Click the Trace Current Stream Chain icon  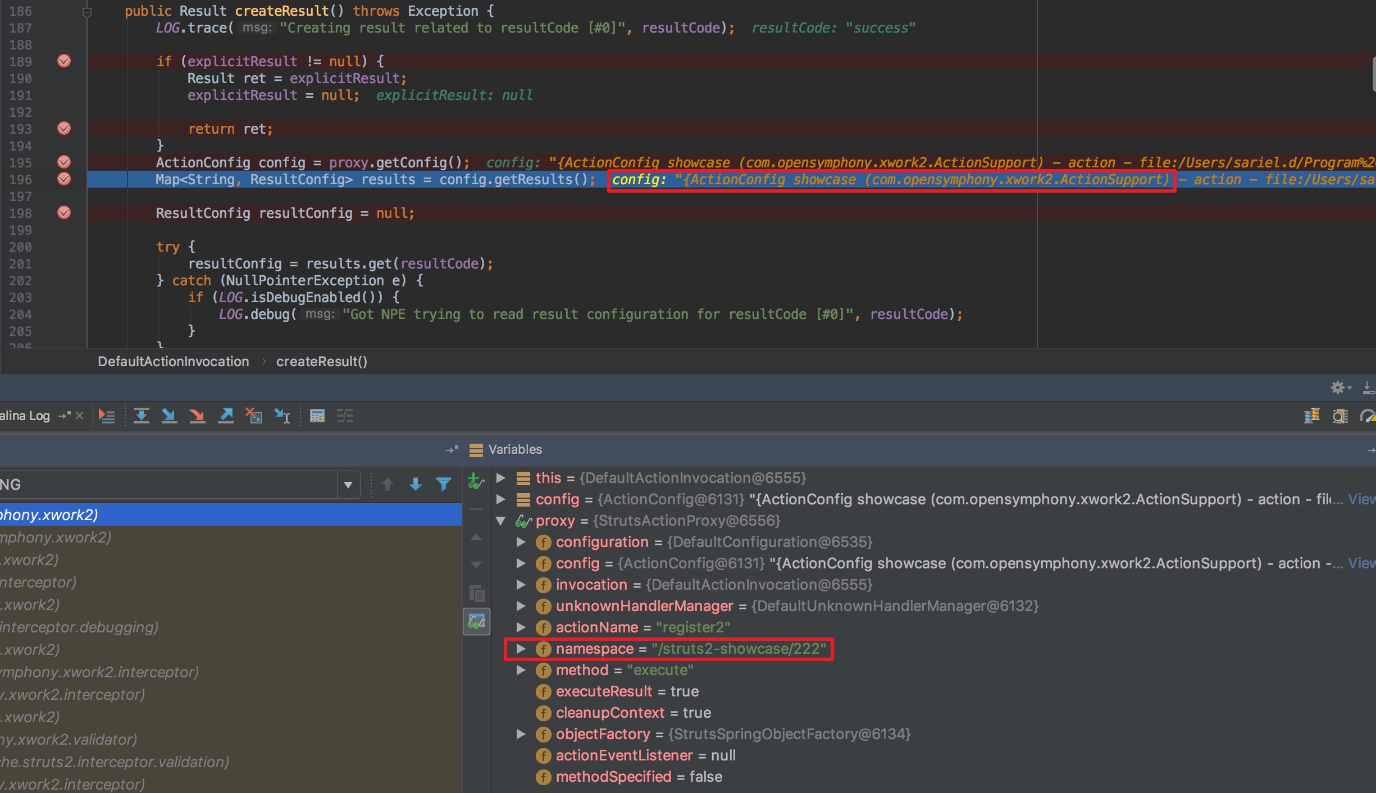tap(345, 416)
